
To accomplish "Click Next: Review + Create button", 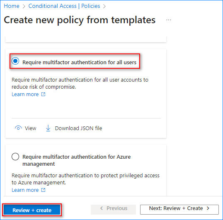I will [x=179, y=210].
